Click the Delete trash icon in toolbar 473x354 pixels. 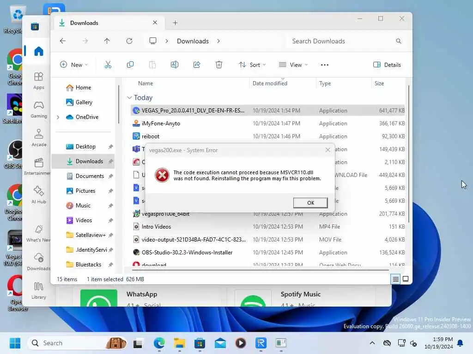219,65
